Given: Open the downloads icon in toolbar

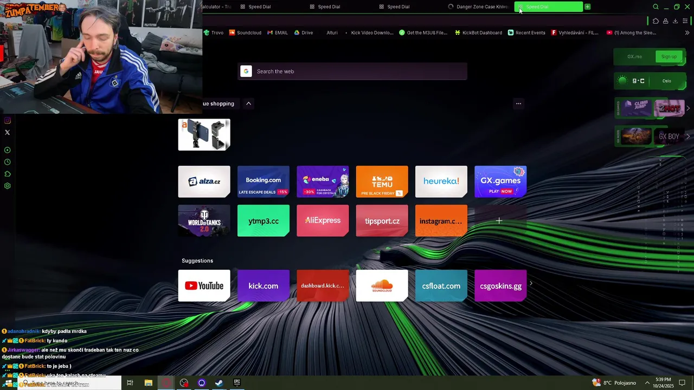Looking at the screenshot, I should pos(675,21).
